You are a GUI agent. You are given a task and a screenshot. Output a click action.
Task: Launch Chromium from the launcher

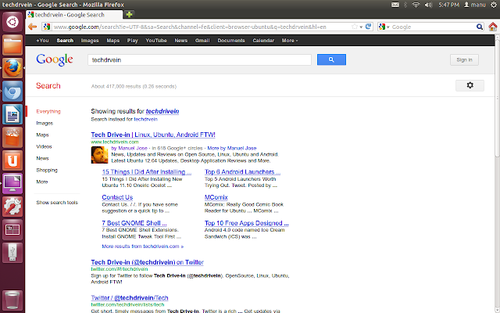[12, 91]
